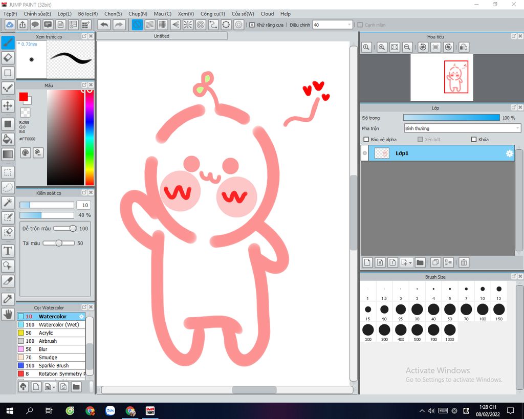
Task: Open cloud save icon in top toolbar
Action: [x=10, y=25]
